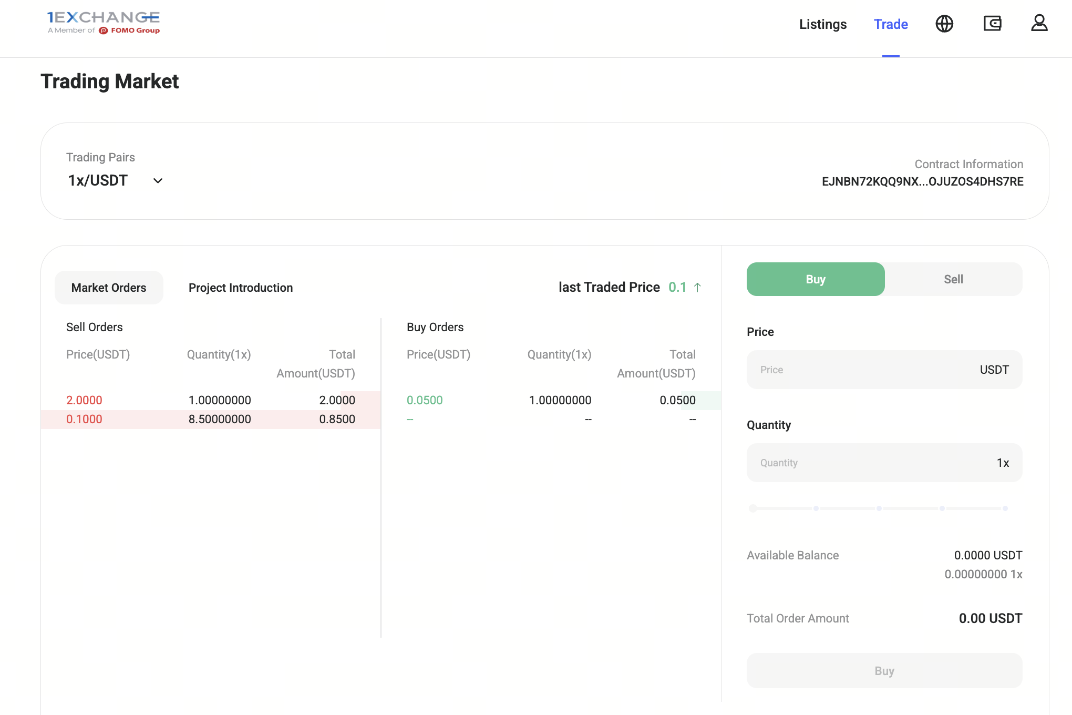1072x715 pixels.
Task: Click the green up arrow next to last price
Action: point(697,288)
